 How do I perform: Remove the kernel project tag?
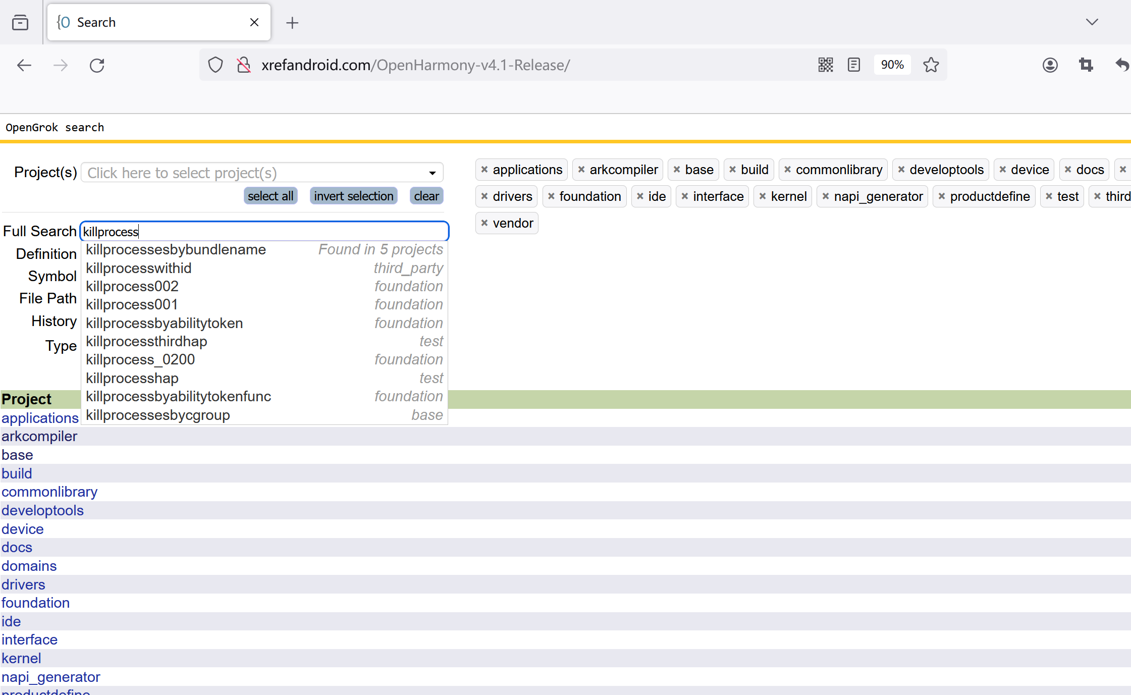click(763, 196)
